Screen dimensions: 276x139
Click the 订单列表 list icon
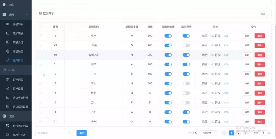(8, 79)
